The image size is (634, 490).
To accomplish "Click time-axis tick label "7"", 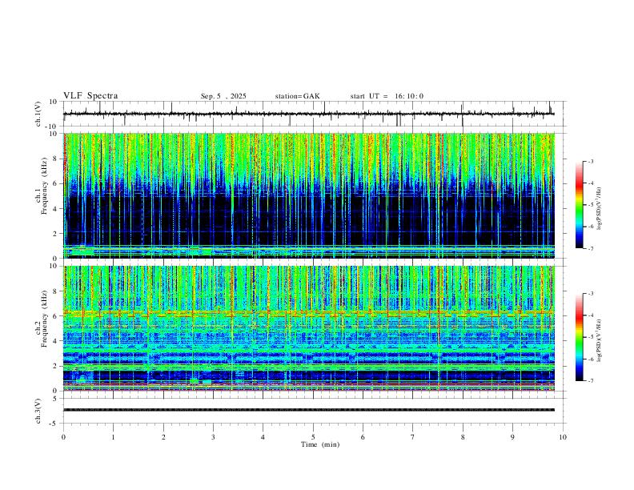I will point(413,437).
